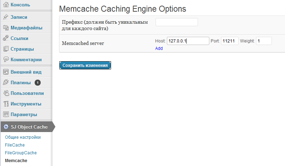This screenshot has width=285, height=166.
Task: Select the Weight input field
Action: (263, 41)
